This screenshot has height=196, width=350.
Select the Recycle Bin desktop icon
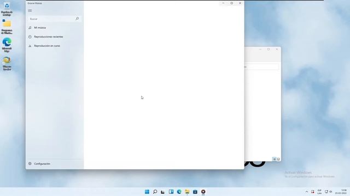[x=7, y=9]
